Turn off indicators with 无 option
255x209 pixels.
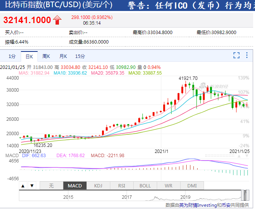point(51,186)
